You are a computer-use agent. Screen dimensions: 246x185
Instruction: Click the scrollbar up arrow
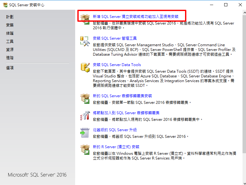pos(244,13)
